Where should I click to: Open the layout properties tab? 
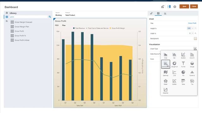coord(158,13)
